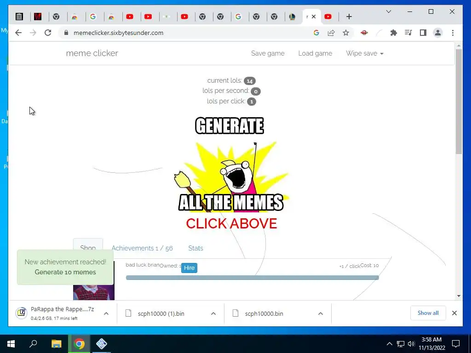Screen dimensions: 471x353
Task: Switch to Achievements 1 / 56 tab
Action: [142, 248]
